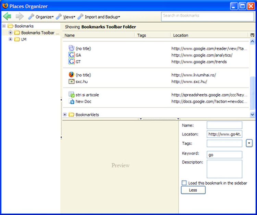
Task: Open the Tags dropdown arrow
Action: click(x=249, y=143)
